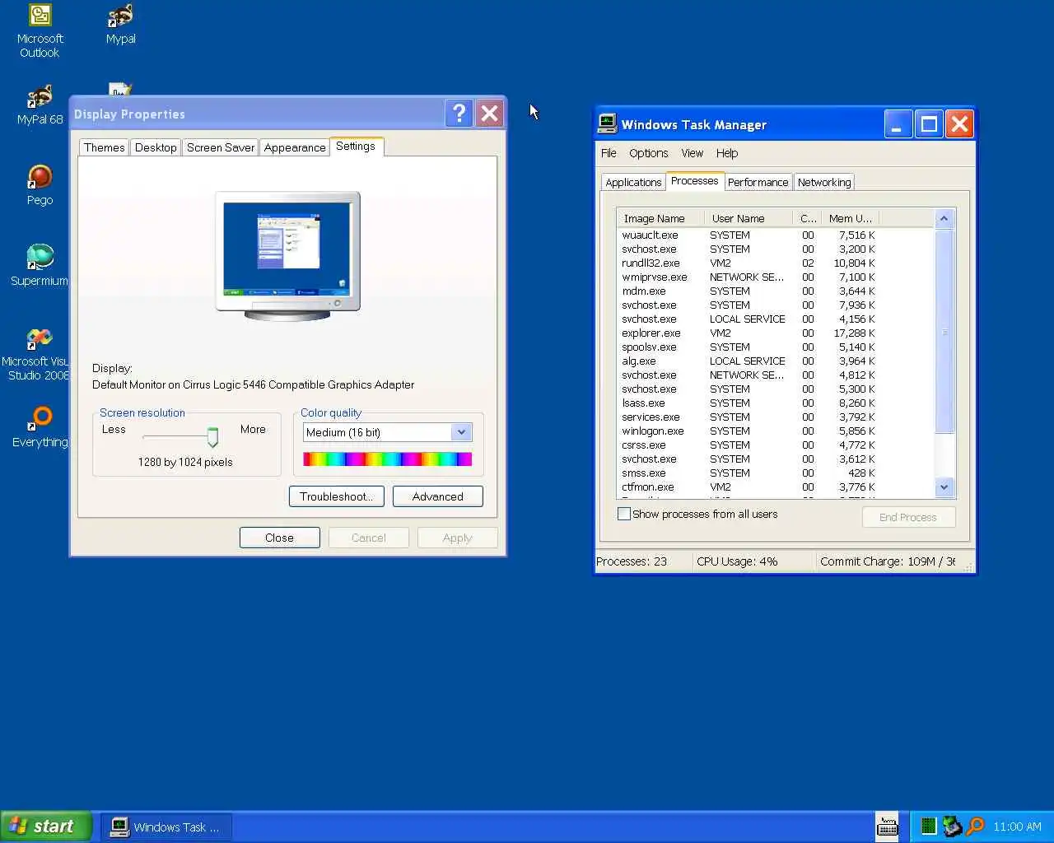Screen dimensions: 1054x843
Task: Open the Microsoft Outlook desktop icon
Action: [x=40, y=31]
